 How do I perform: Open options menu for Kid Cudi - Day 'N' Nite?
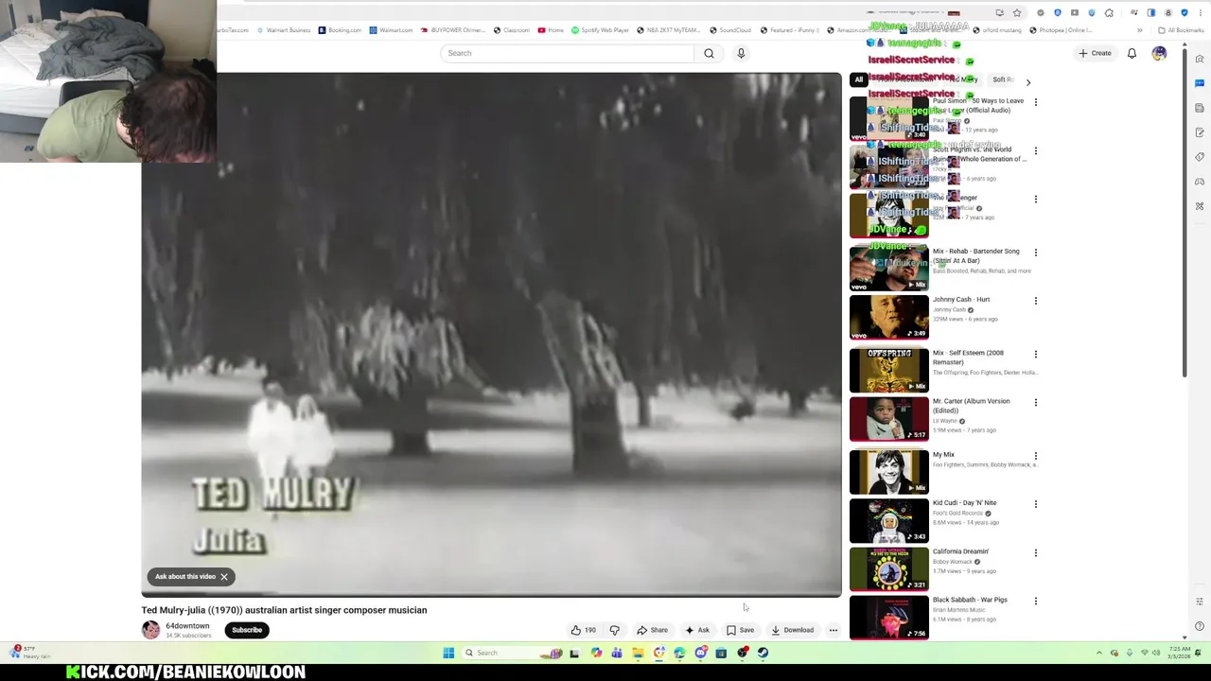pyautogui.click(x=1035, y=504)
